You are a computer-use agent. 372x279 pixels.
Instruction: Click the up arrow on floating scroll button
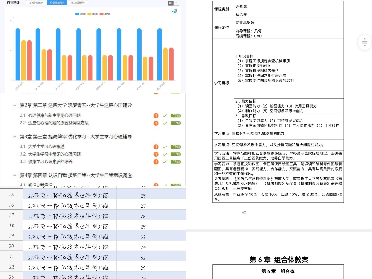(x=365, y=39)
